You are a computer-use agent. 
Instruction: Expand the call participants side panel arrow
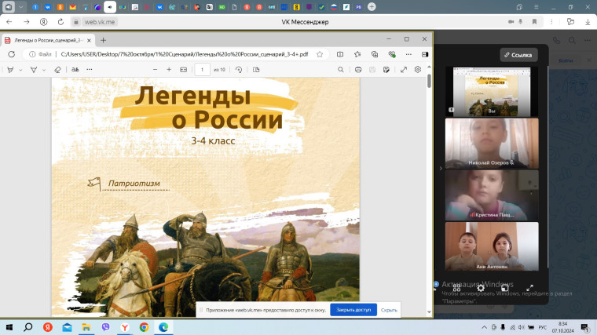click(x=441, y=168)
